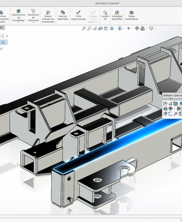Click Open Part in Position icon in context toolbar
Viewport: 182px width, 222px height.
click(x=175, y=104)
